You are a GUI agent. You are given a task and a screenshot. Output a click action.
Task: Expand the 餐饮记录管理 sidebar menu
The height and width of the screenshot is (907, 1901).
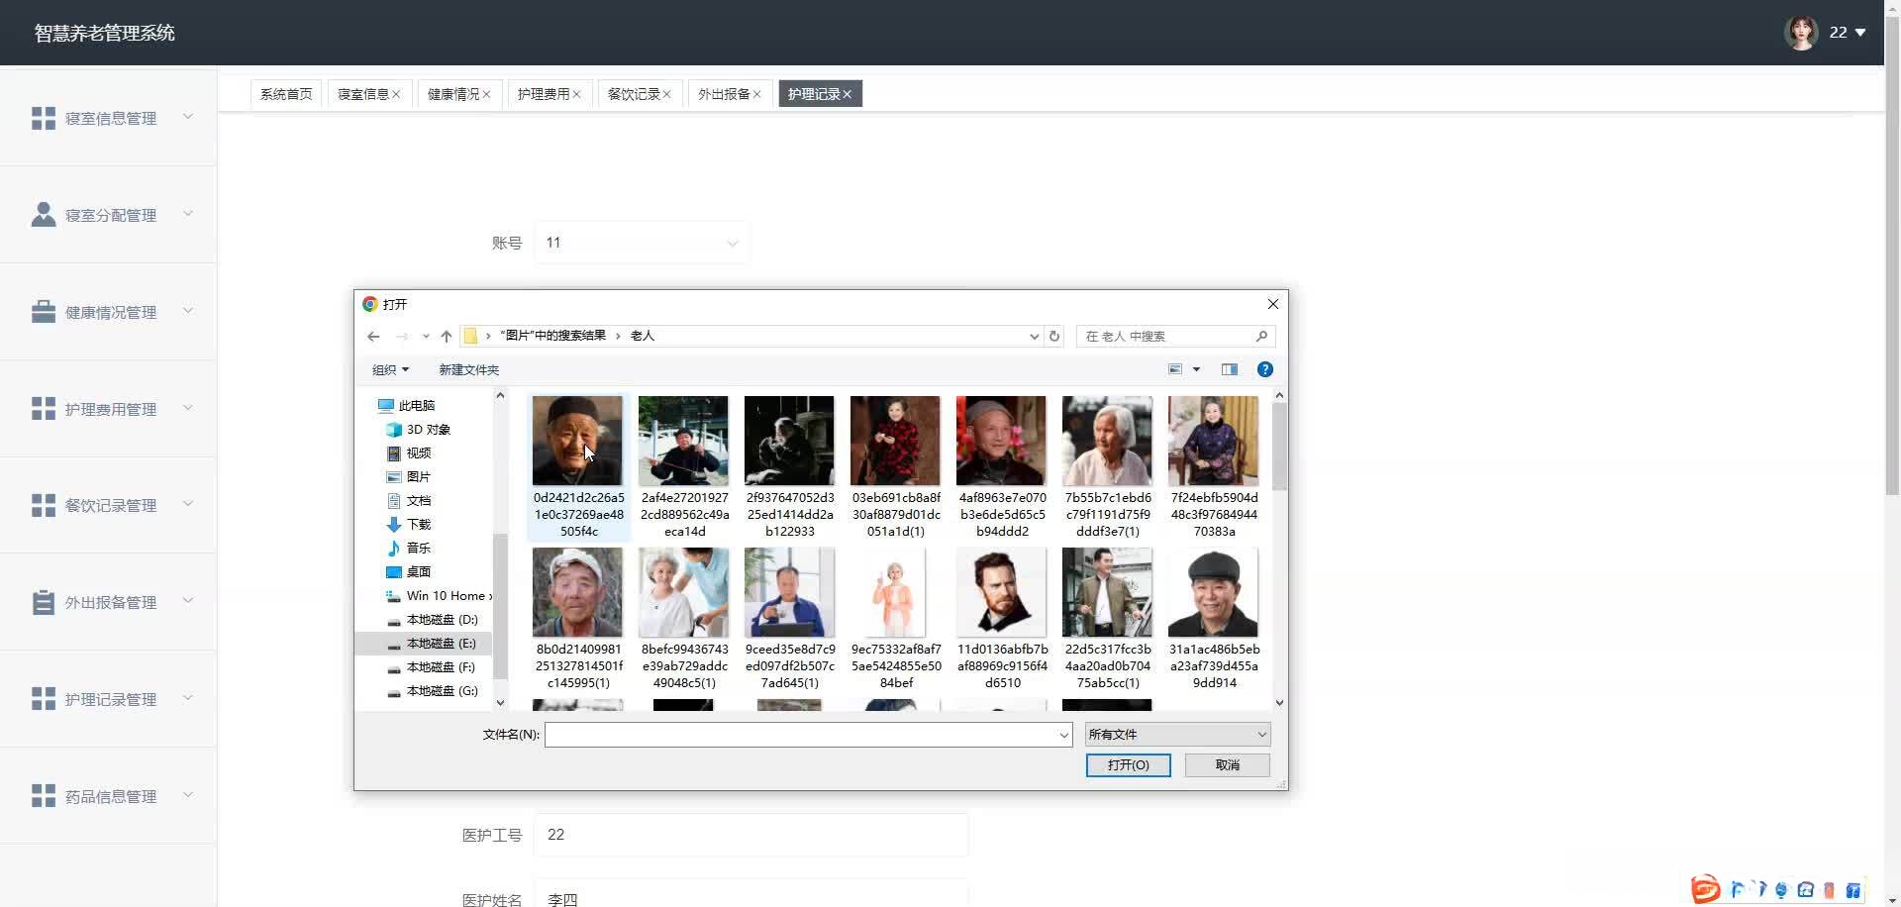coord(109,505)
